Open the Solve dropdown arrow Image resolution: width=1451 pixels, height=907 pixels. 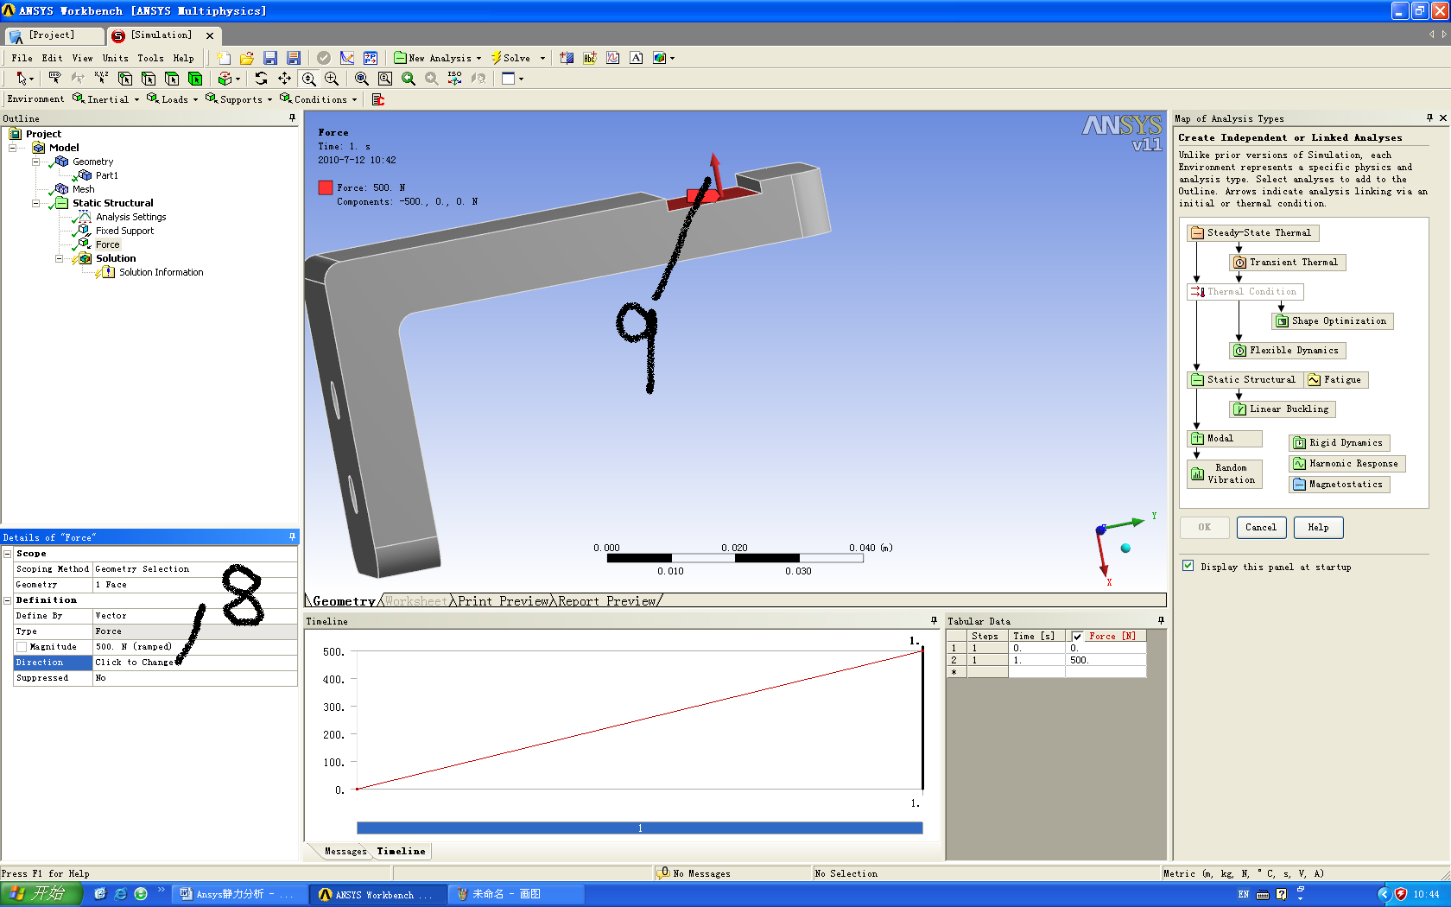(542, 58)
